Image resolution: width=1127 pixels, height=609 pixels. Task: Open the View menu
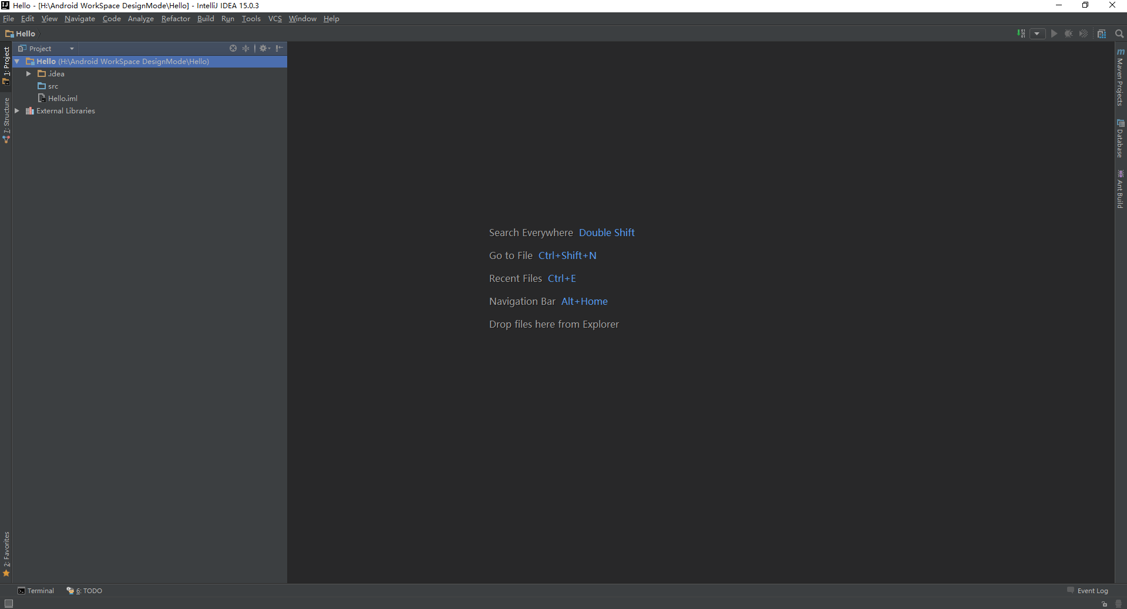[49, 19]
